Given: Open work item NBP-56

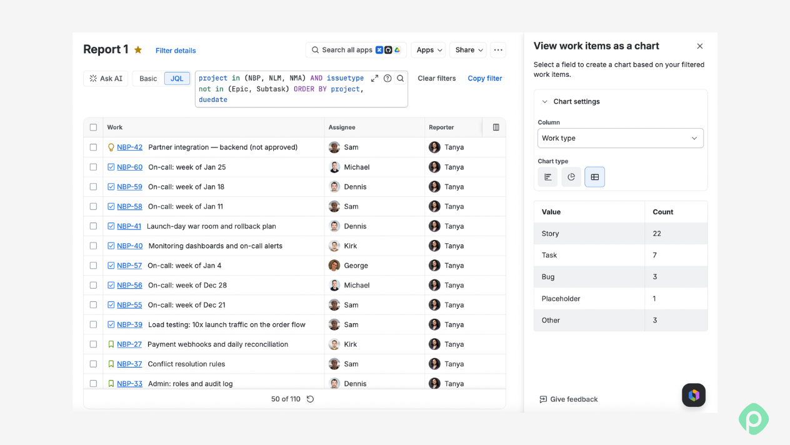Looking at the screenshot, I should [x=129, y=285].
